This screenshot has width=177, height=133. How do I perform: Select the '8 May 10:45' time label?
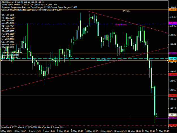point(20,131)
